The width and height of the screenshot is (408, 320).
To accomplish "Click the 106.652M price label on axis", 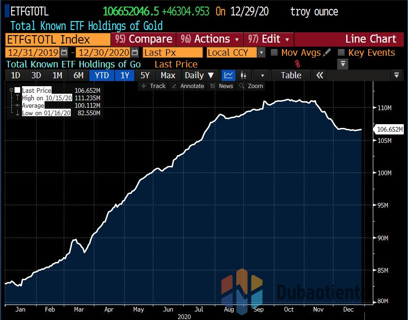I will click(390, 129).
